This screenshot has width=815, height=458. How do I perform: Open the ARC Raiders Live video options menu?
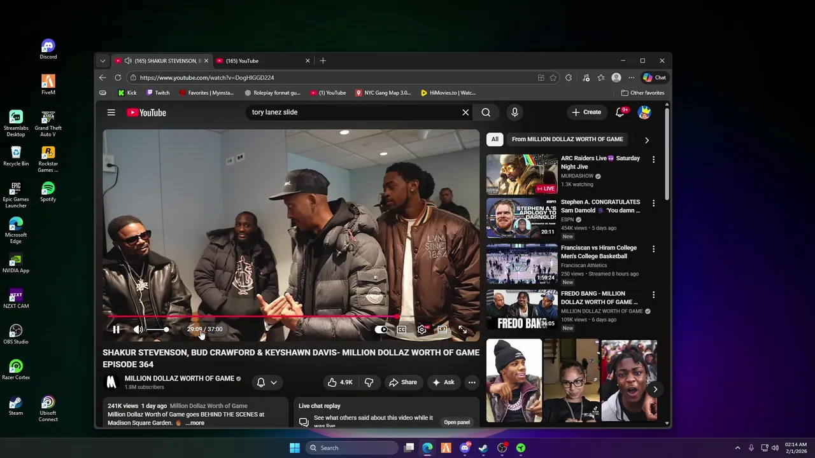(x=653, y=160)
